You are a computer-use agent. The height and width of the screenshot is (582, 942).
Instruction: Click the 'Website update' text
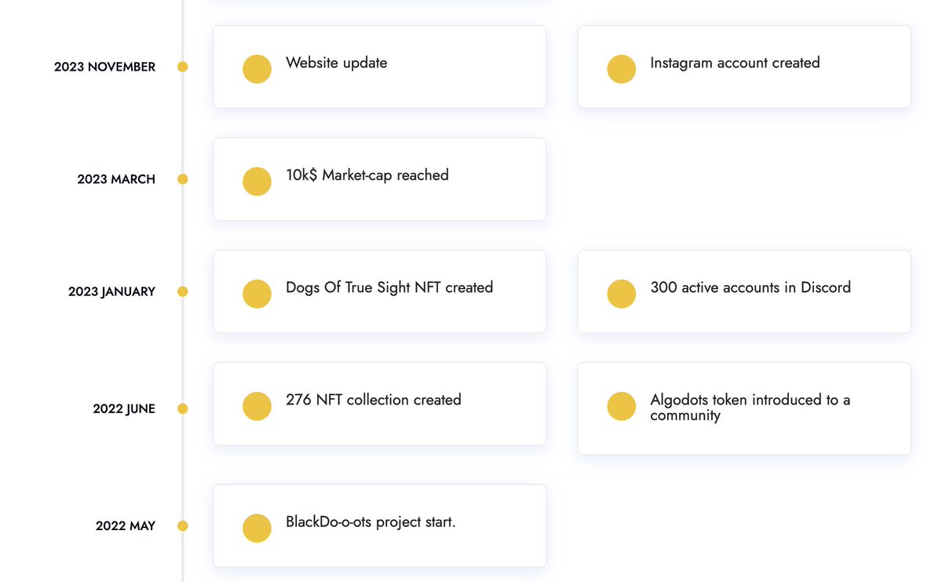tap(336, 63)
